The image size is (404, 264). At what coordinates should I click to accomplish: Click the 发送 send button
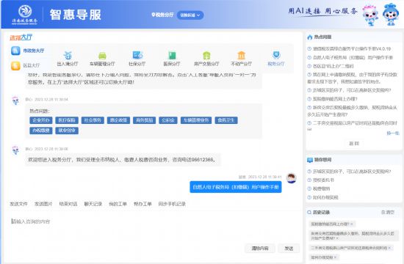click(x=289, y=249)
